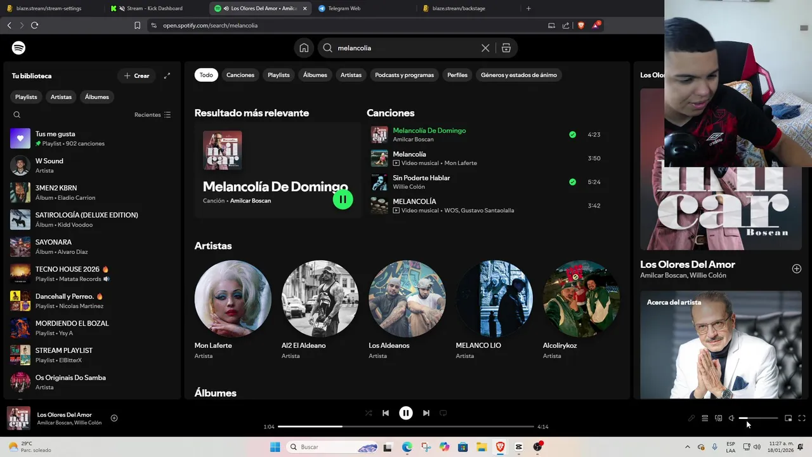Open Al2 El Aldeano artist card

click(320, 310)
